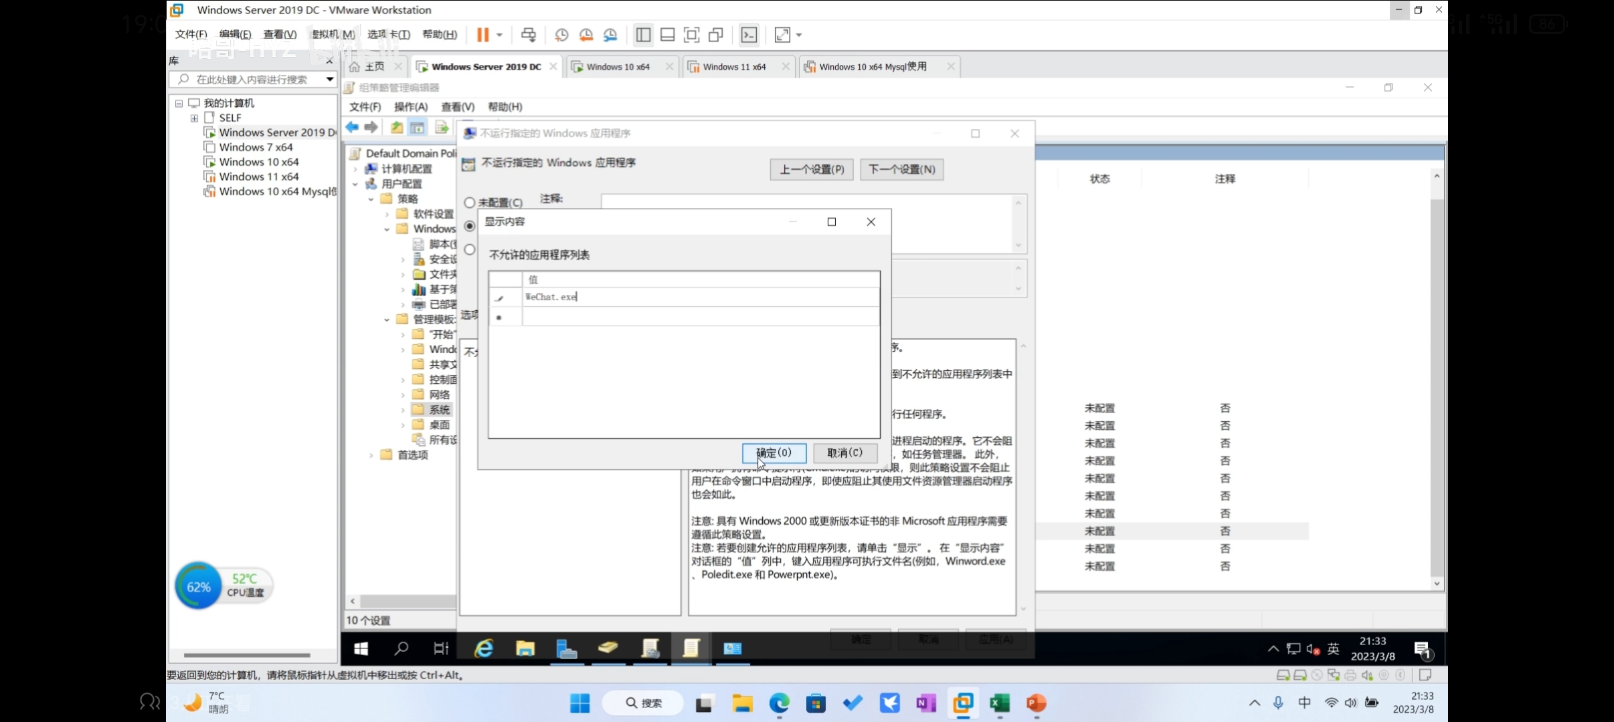Select the 未配置 radio button

[470, 203]
